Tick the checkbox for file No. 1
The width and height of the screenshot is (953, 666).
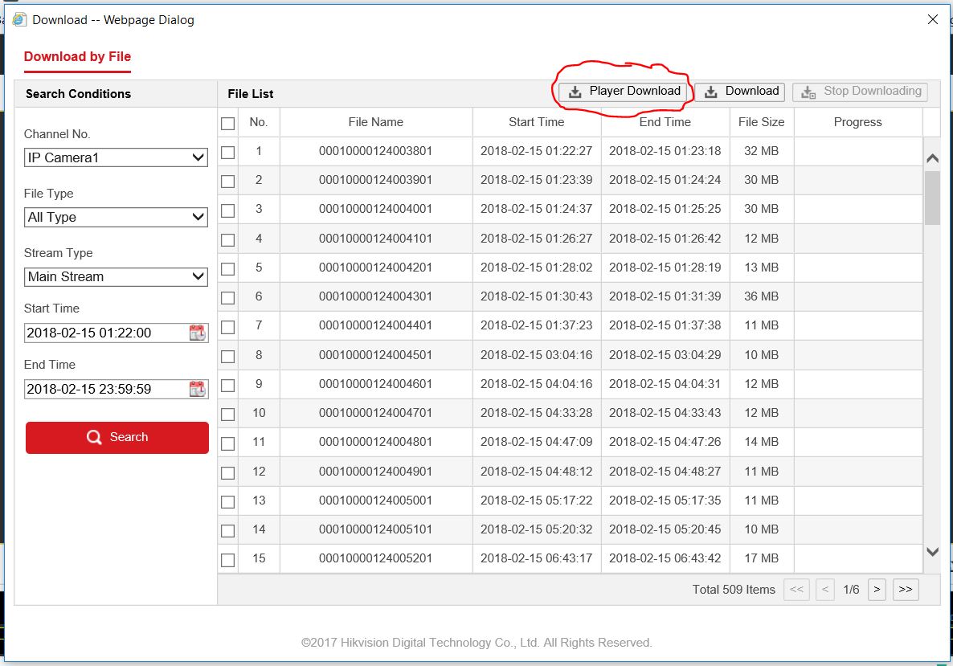click(x=228, y=152)
